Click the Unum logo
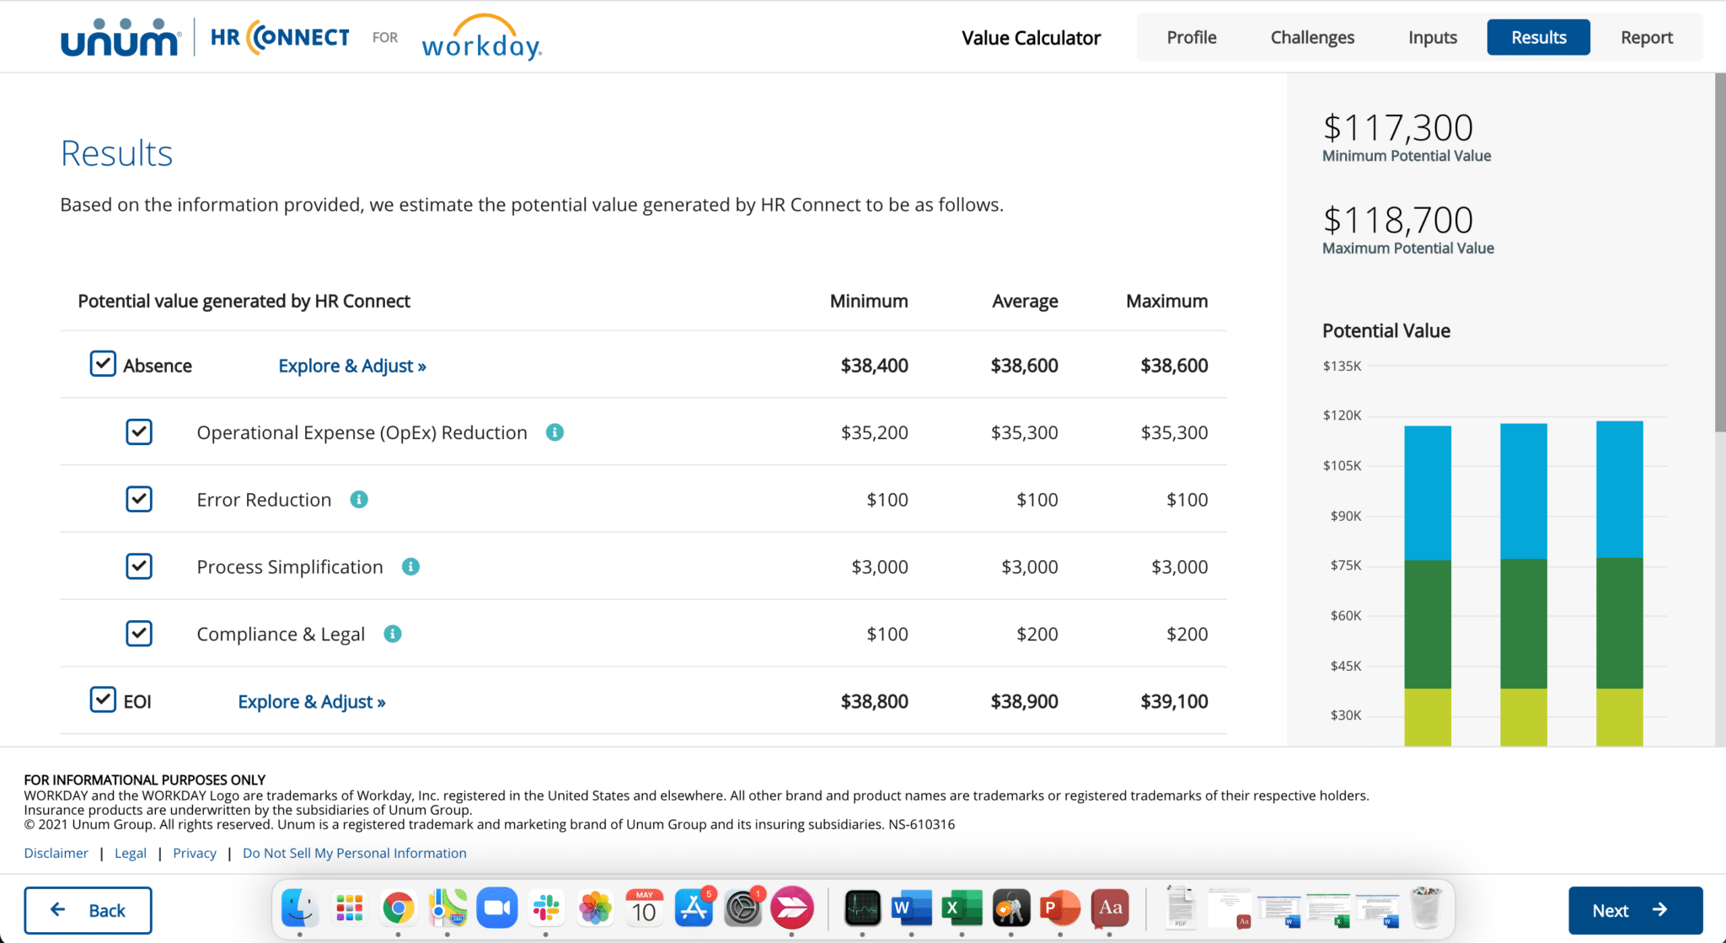This screenshot has height=943, width=1726. (121, 38)
